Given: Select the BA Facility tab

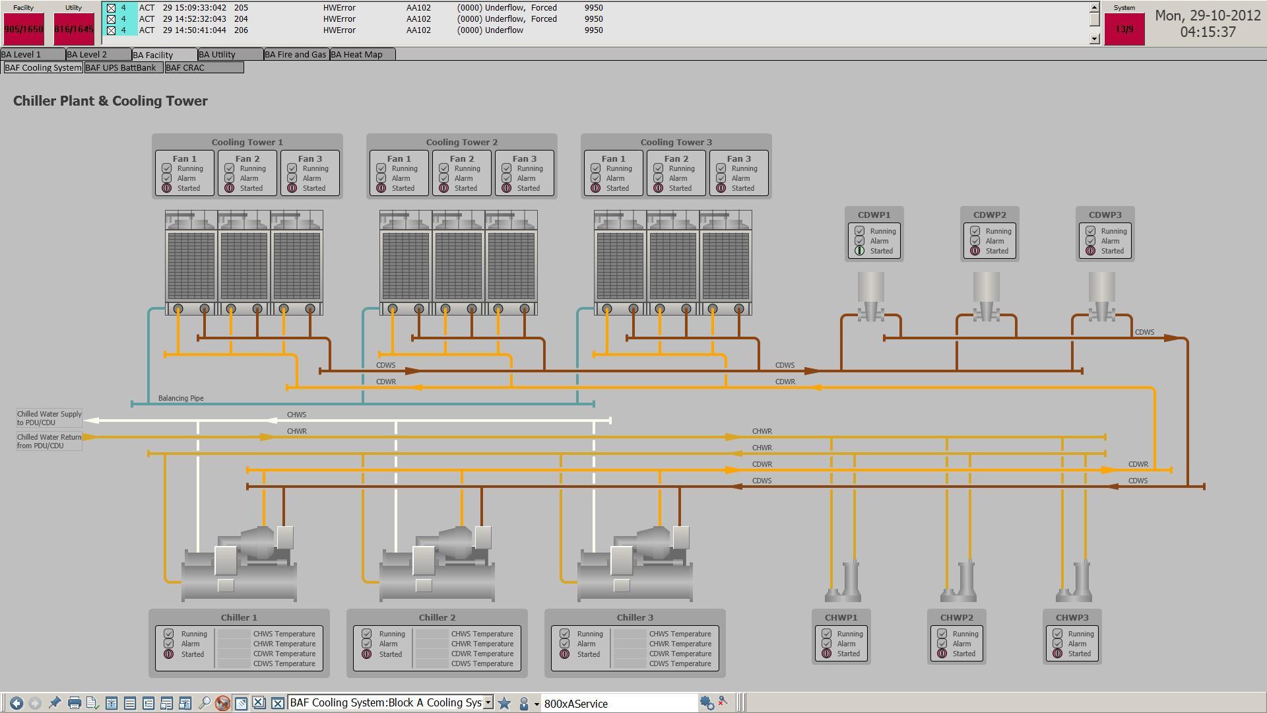Looking at the screenshot, I should pyautogui.click(x=164, y=55).
